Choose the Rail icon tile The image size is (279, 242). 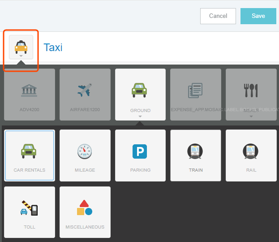tap(251, 155)
